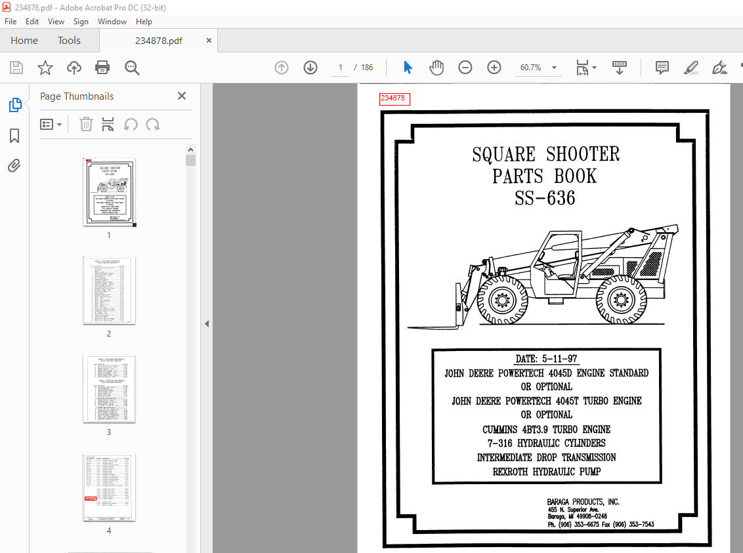Click the total page count 186
743x553 pixels.
point(367,68)
